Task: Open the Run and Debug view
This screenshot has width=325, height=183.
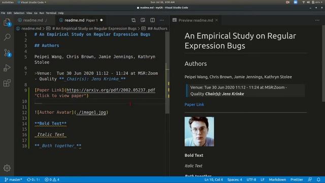Action: (x=7, y=68)
